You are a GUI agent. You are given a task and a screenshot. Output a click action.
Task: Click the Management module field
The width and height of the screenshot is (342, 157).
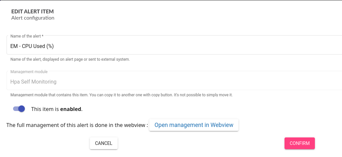coord(163,82)
